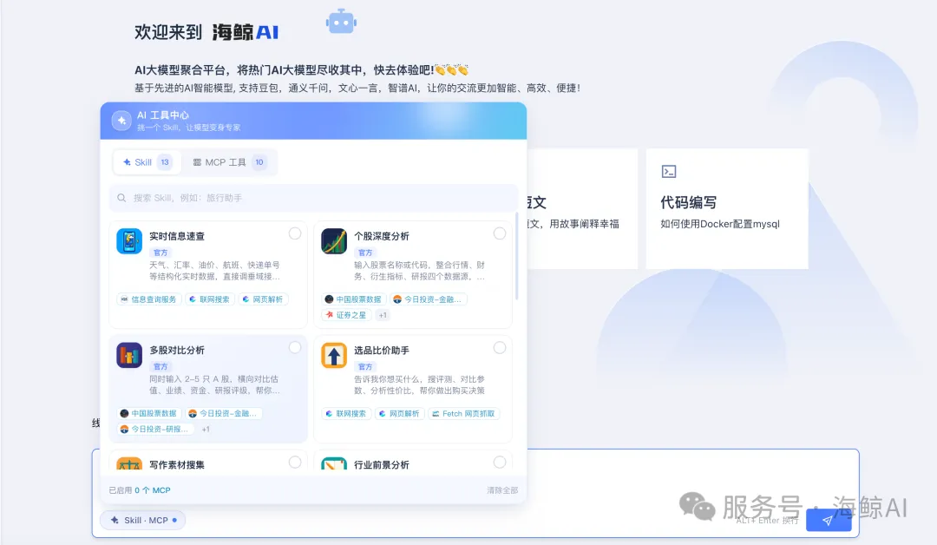This screenshot has width=937, height=545.
Task: Click 网页解析 tag in 选品比价助手 card
Action: pyautogui.click(x=400, y=414)
